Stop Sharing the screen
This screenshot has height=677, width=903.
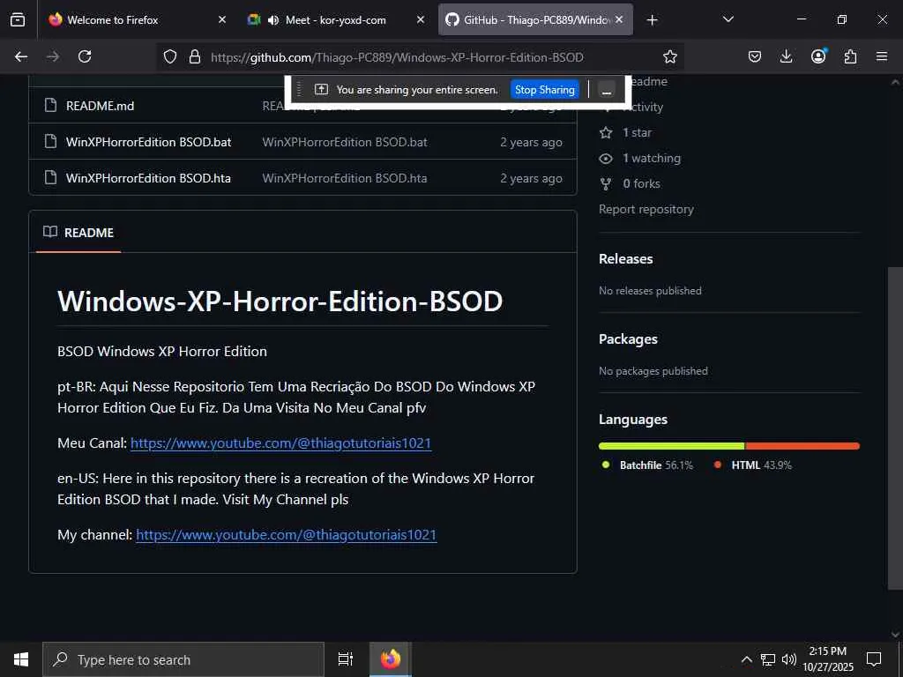[544, 90]
